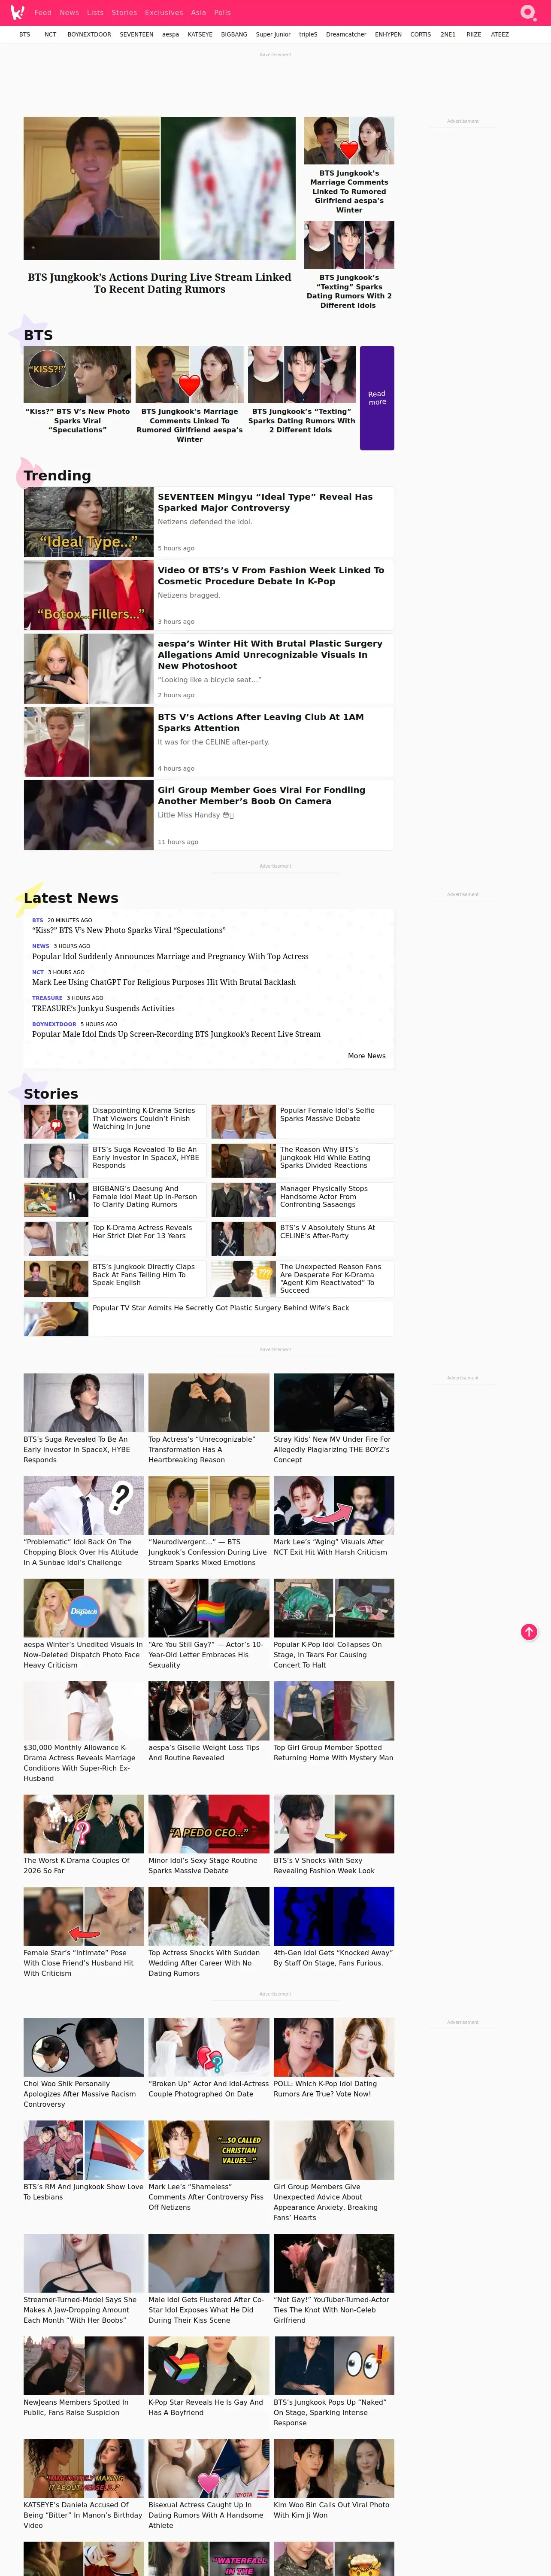Open the RIIZE artist tab
The height and width of the screenshot is (2576, 551).
(474, 34)
